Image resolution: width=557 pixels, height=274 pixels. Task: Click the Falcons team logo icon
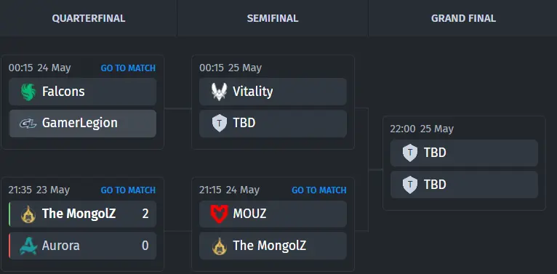click(28, 92)
